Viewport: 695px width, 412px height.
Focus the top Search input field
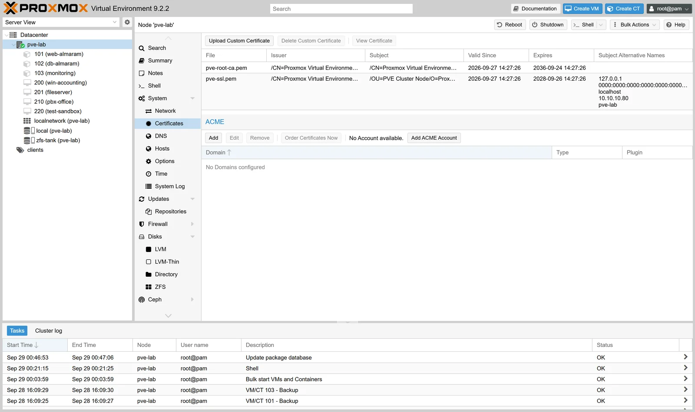[341, 9]
